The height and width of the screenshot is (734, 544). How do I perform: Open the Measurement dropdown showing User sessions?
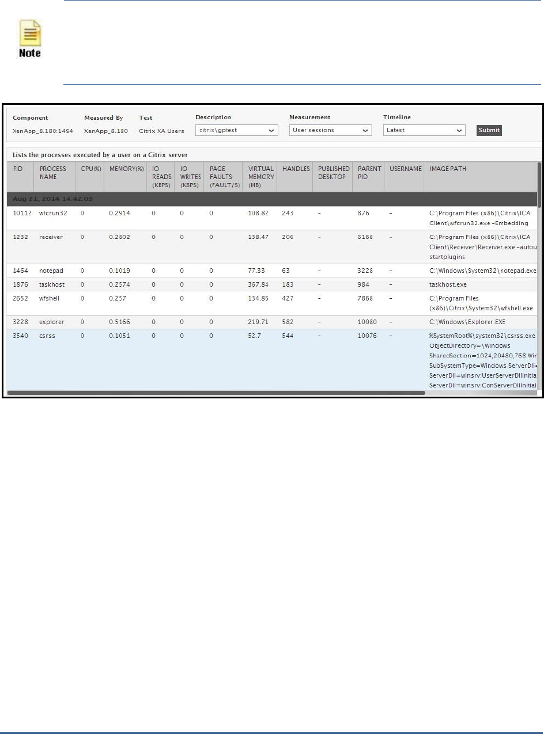click(331, 130)
